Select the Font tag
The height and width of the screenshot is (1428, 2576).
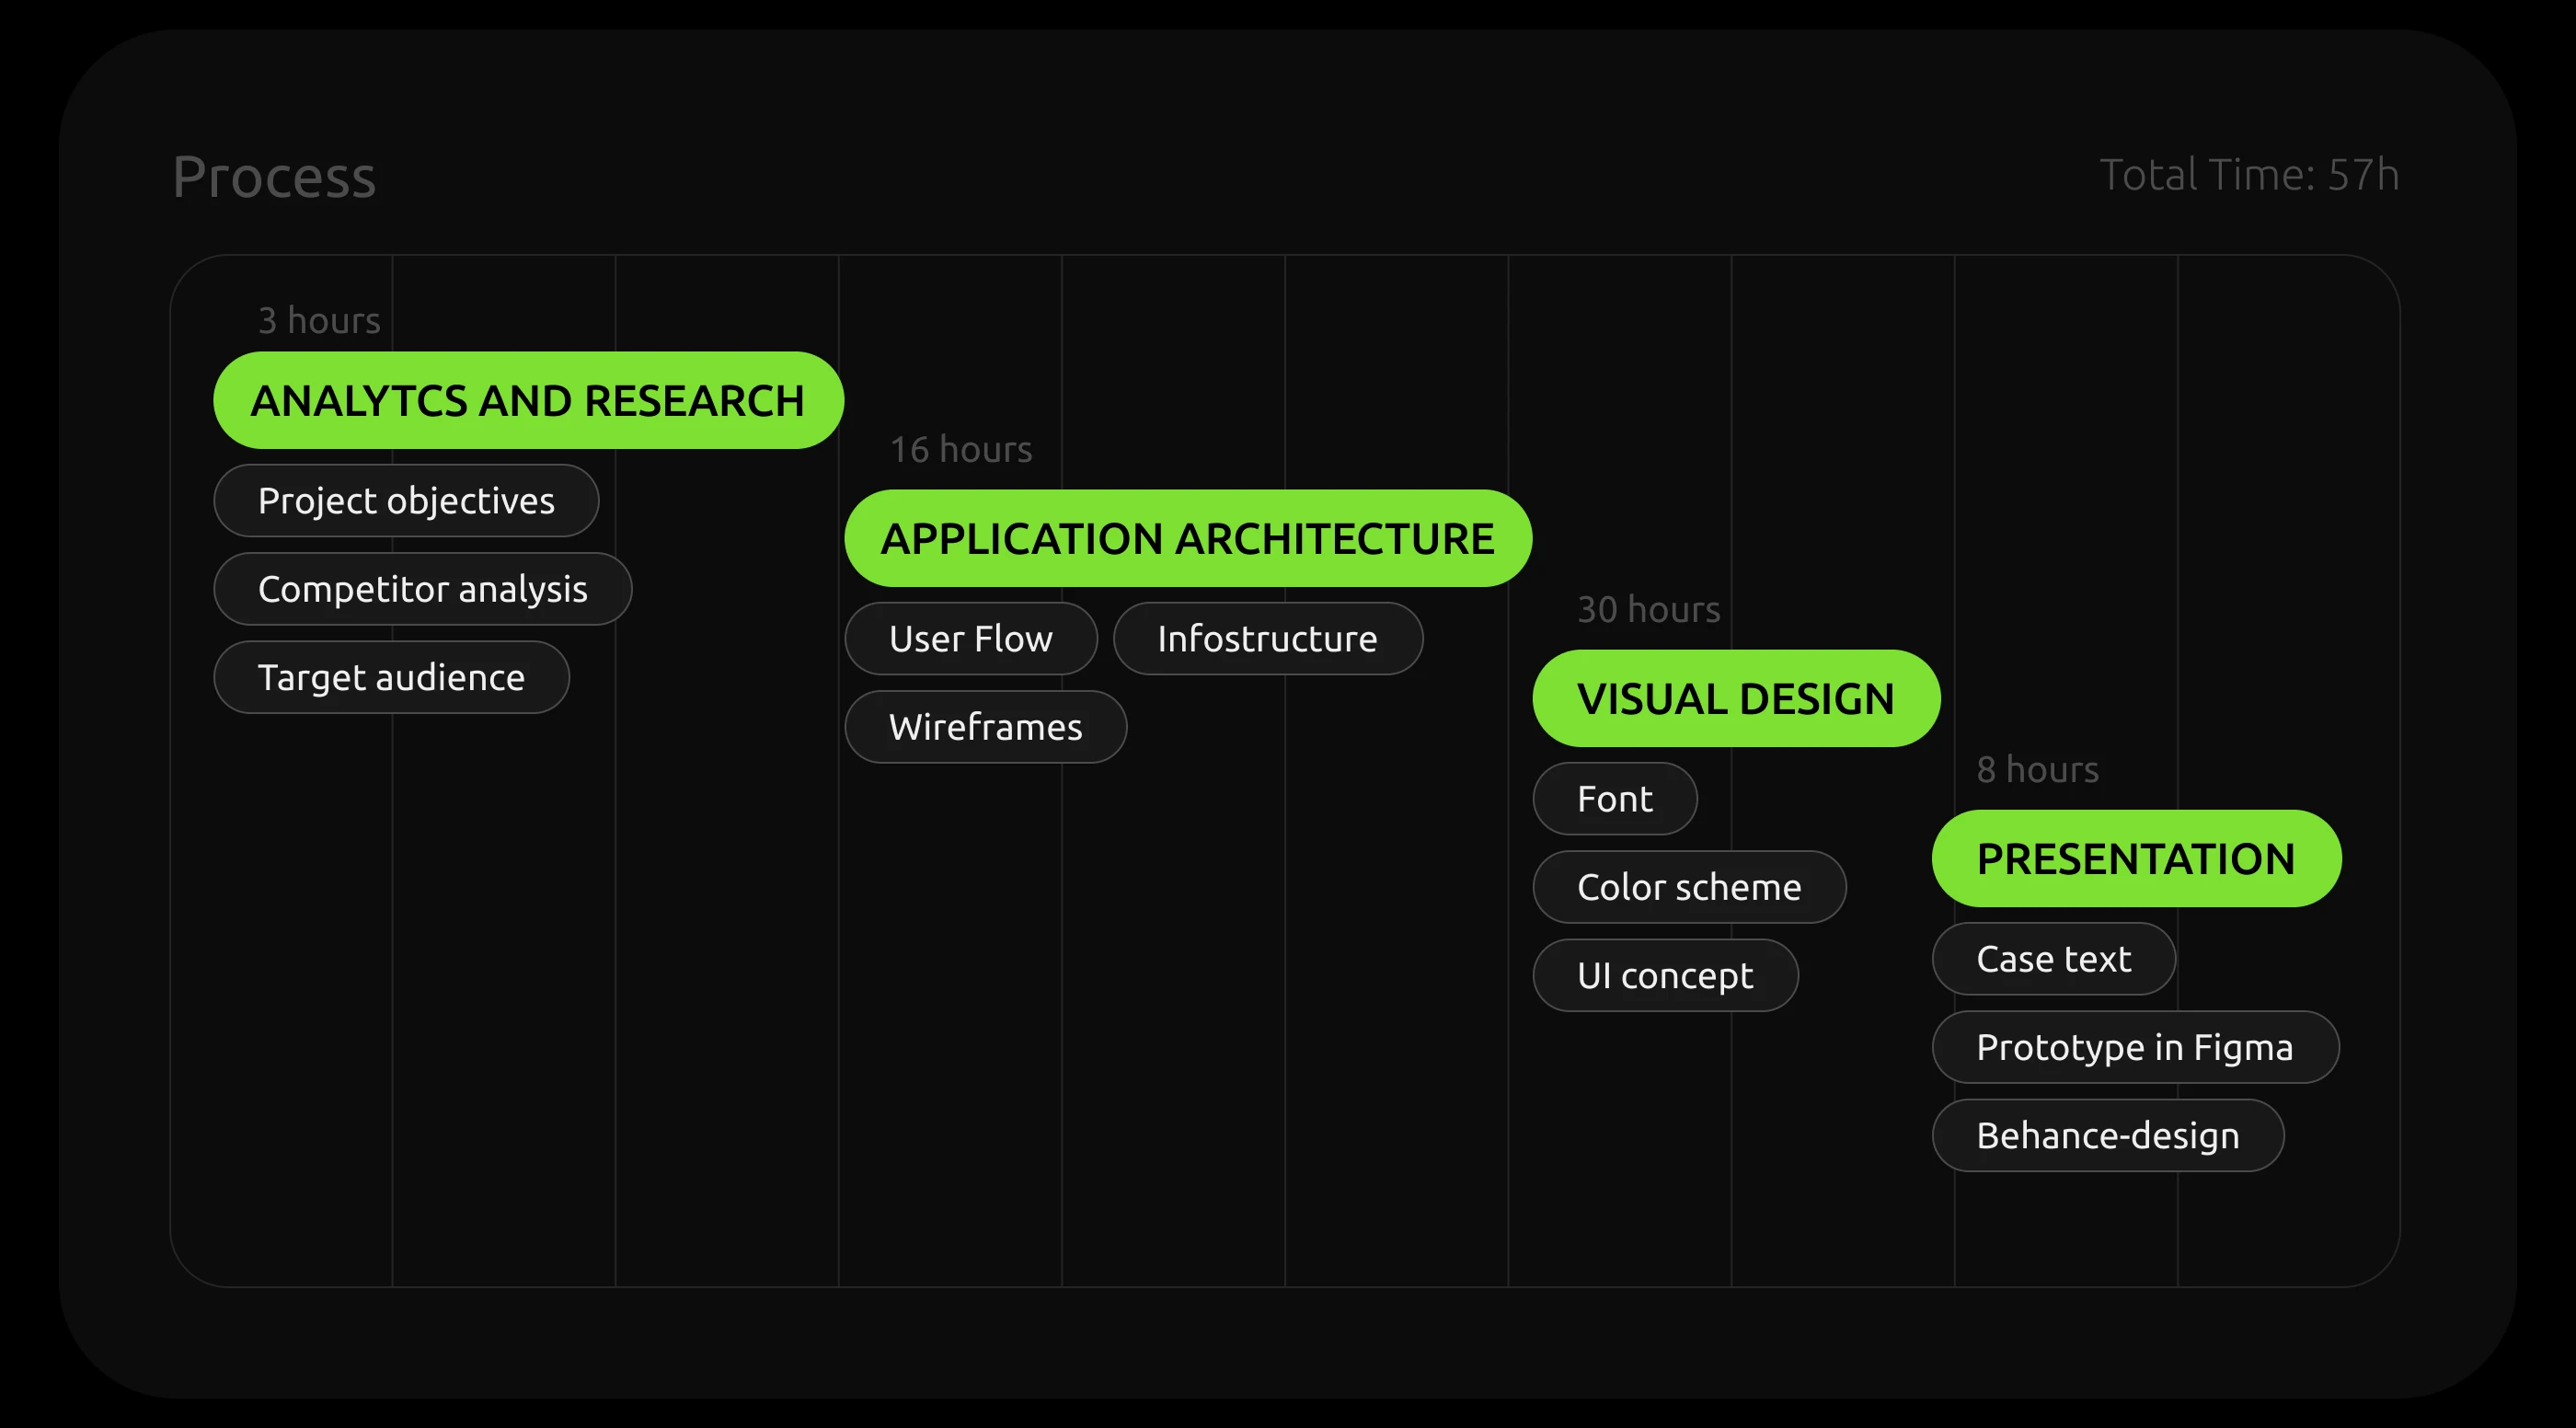coord(1614,798)
